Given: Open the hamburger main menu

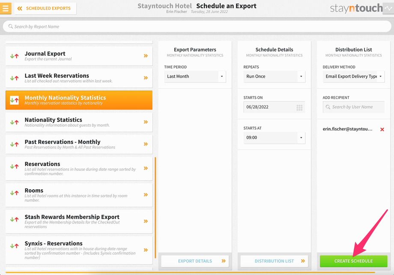Looking at the screenshot, I should (x=6, y=8).
